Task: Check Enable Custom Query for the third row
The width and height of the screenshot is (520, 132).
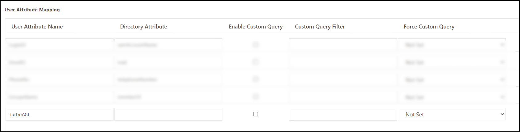Action: click(256, 79)
